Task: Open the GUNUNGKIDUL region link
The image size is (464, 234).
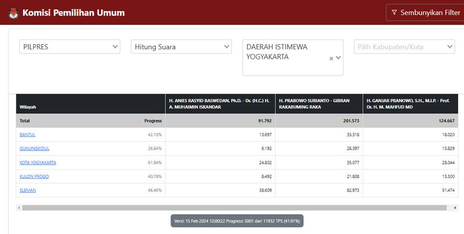Action: 34,149
